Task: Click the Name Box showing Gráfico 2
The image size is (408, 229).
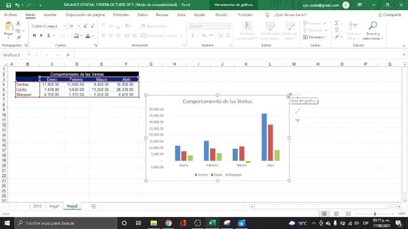Action: 14,55
